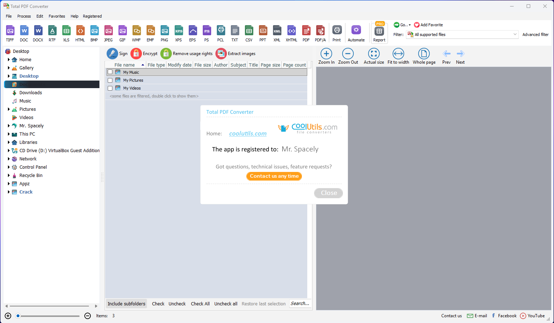The width and height of the screenshot is (554, 323).
Task: Choose the PS format icon
Action: [207, 33]
